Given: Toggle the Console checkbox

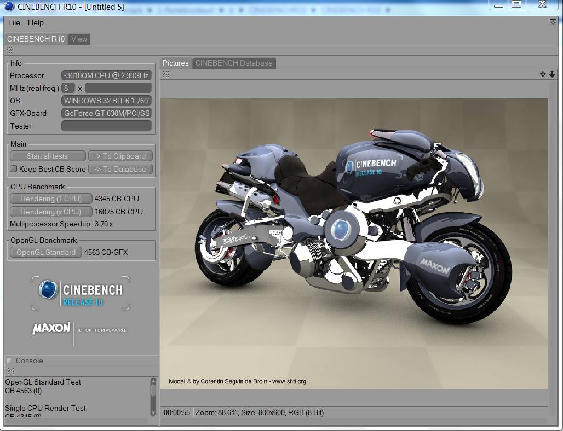Looking at the screenshot, I should [9, 361].
